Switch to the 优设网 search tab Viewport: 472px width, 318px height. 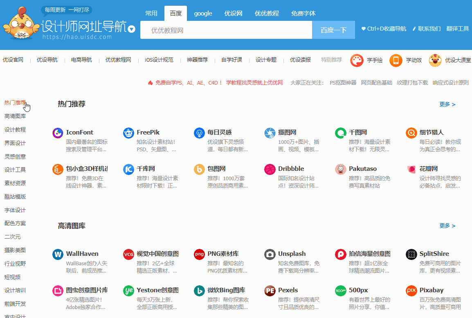point(233,13)
